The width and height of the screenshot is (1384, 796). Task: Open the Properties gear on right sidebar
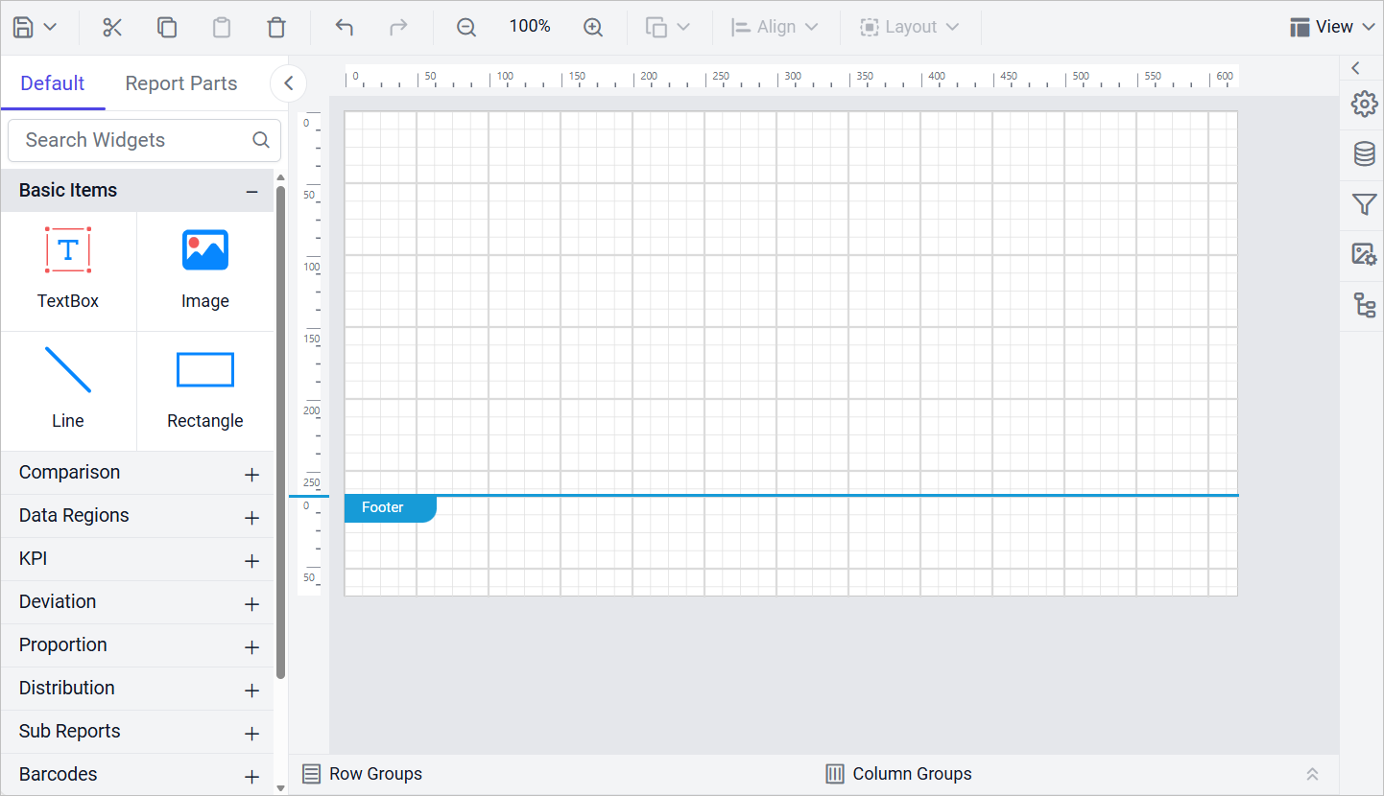point(1364,105)
